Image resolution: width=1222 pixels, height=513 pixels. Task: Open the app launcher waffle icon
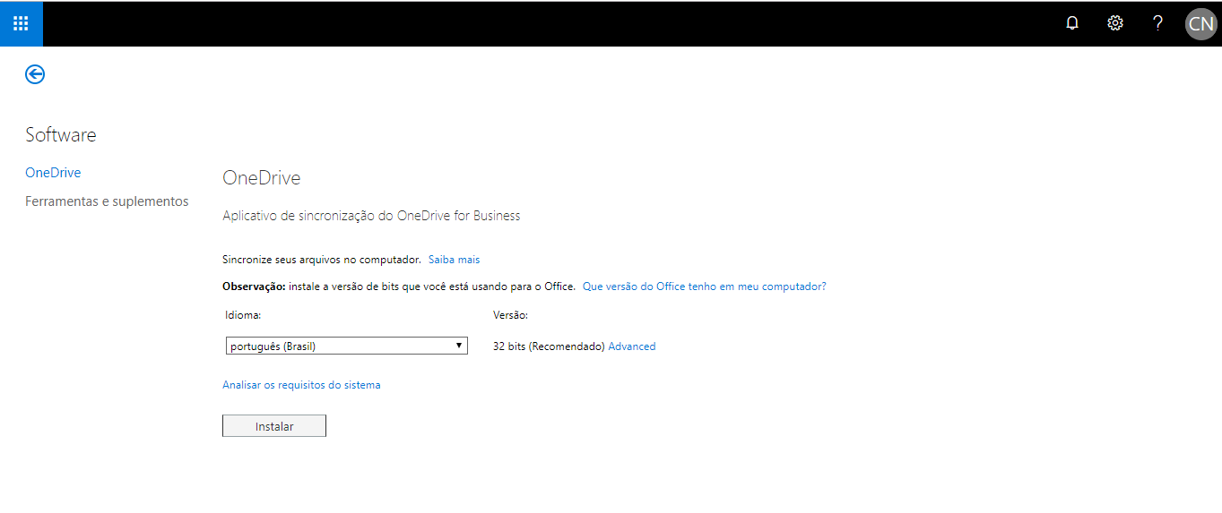[x=21, y=23]
